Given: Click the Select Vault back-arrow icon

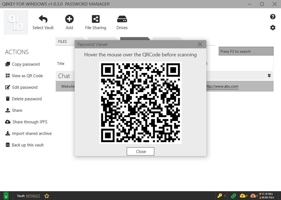Looking at the screenshot, I should (x=43, y=19).
